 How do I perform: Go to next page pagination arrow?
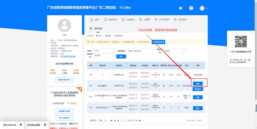tap(136, 120)
